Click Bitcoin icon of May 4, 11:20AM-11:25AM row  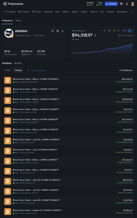8,111
